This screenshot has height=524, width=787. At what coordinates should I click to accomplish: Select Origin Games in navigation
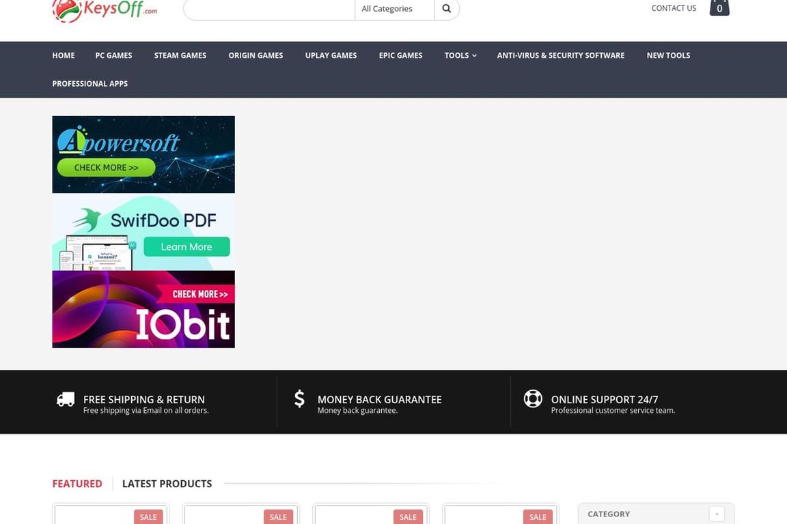tap(256, 55)
